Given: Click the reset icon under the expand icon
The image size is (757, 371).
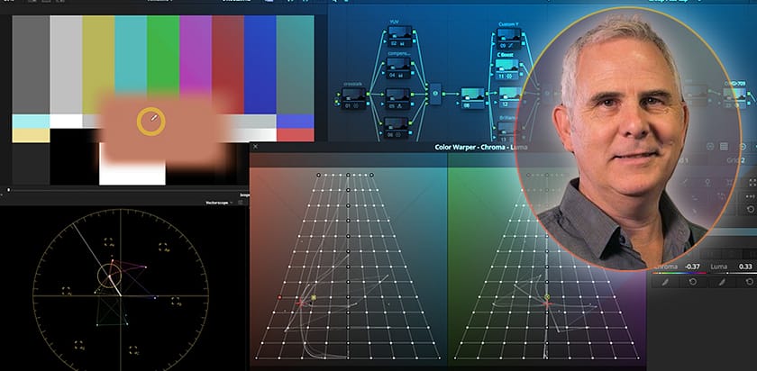Looking at the screenshot, I should (x=750, y=210).
